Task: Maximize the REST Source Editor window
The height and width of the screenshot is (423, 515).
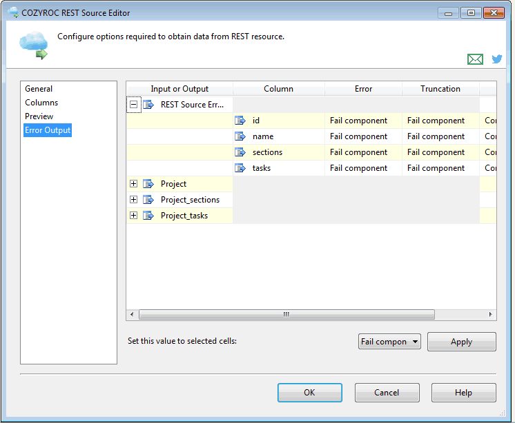Action: click(x=471, y=13)
